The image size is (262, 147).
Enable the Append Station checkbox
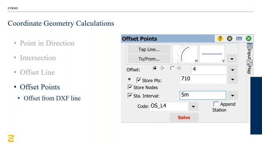point(216,104)
